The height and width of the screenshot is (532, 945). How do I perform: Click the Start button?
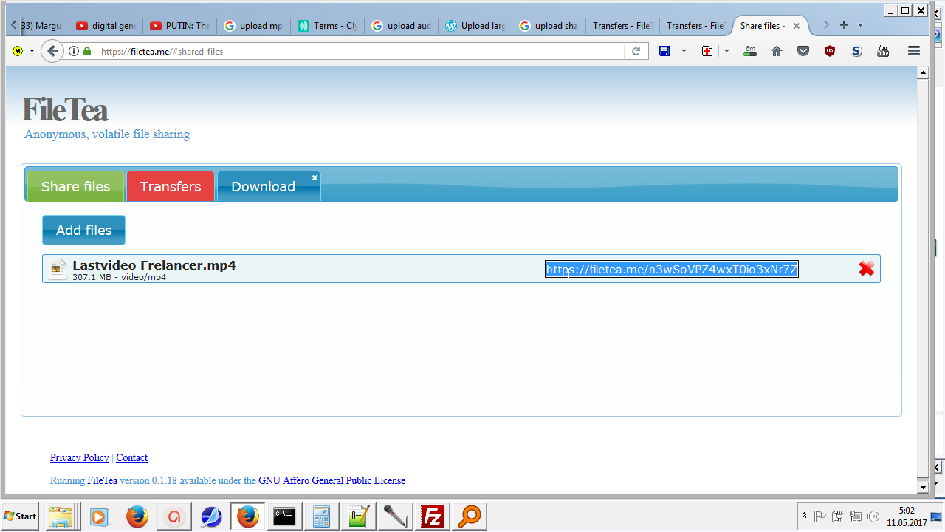(x=21, y=516)
